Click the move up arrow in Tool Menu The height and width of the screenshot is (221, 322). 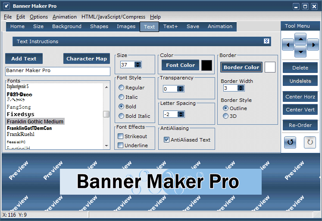pos(301,39)
